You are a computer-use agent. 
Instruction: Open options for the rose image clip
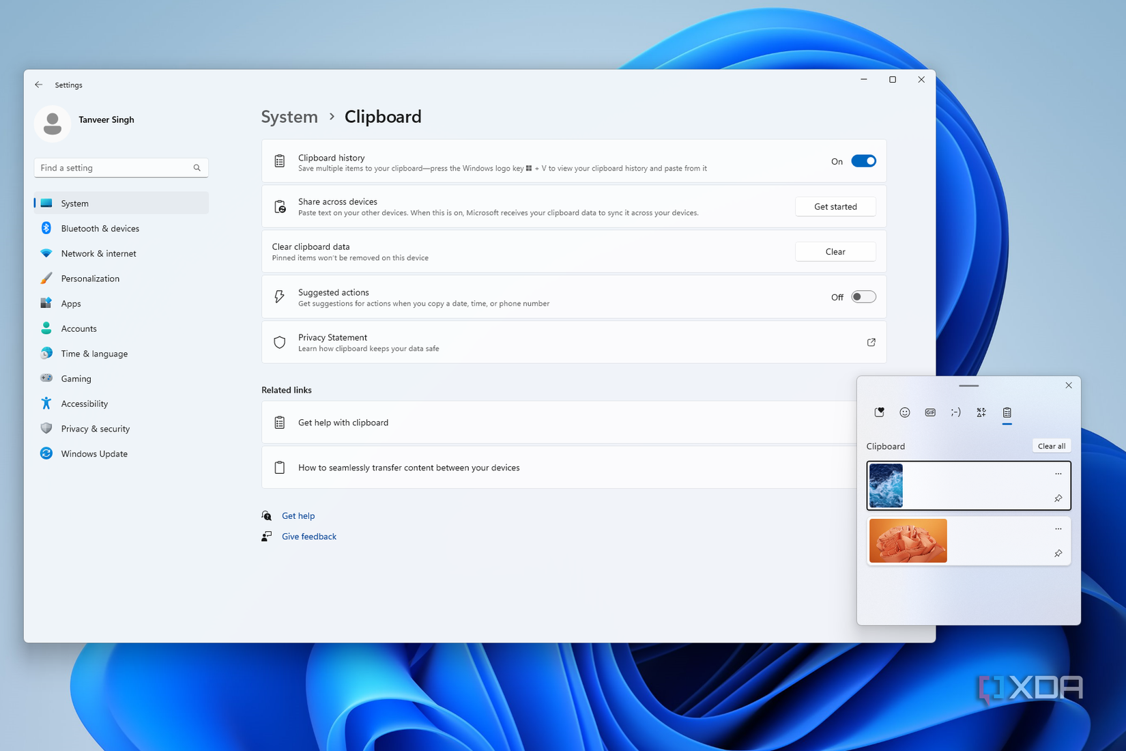(x=1058, y=528)
